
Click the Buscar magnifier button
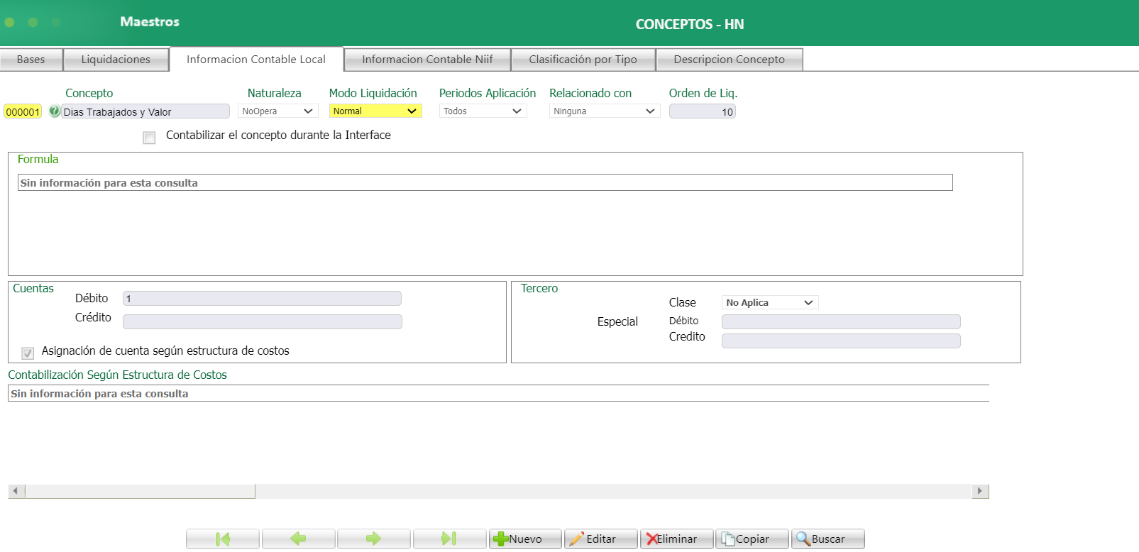point(827,539)
